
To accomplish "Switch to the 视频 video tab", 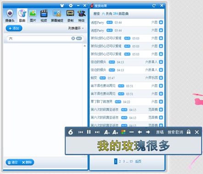I will (44, 16).
